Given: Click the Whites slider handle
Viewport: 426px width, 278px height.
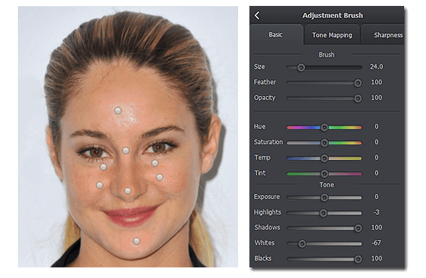Looking at the screenshot, I should pos(302,244).
